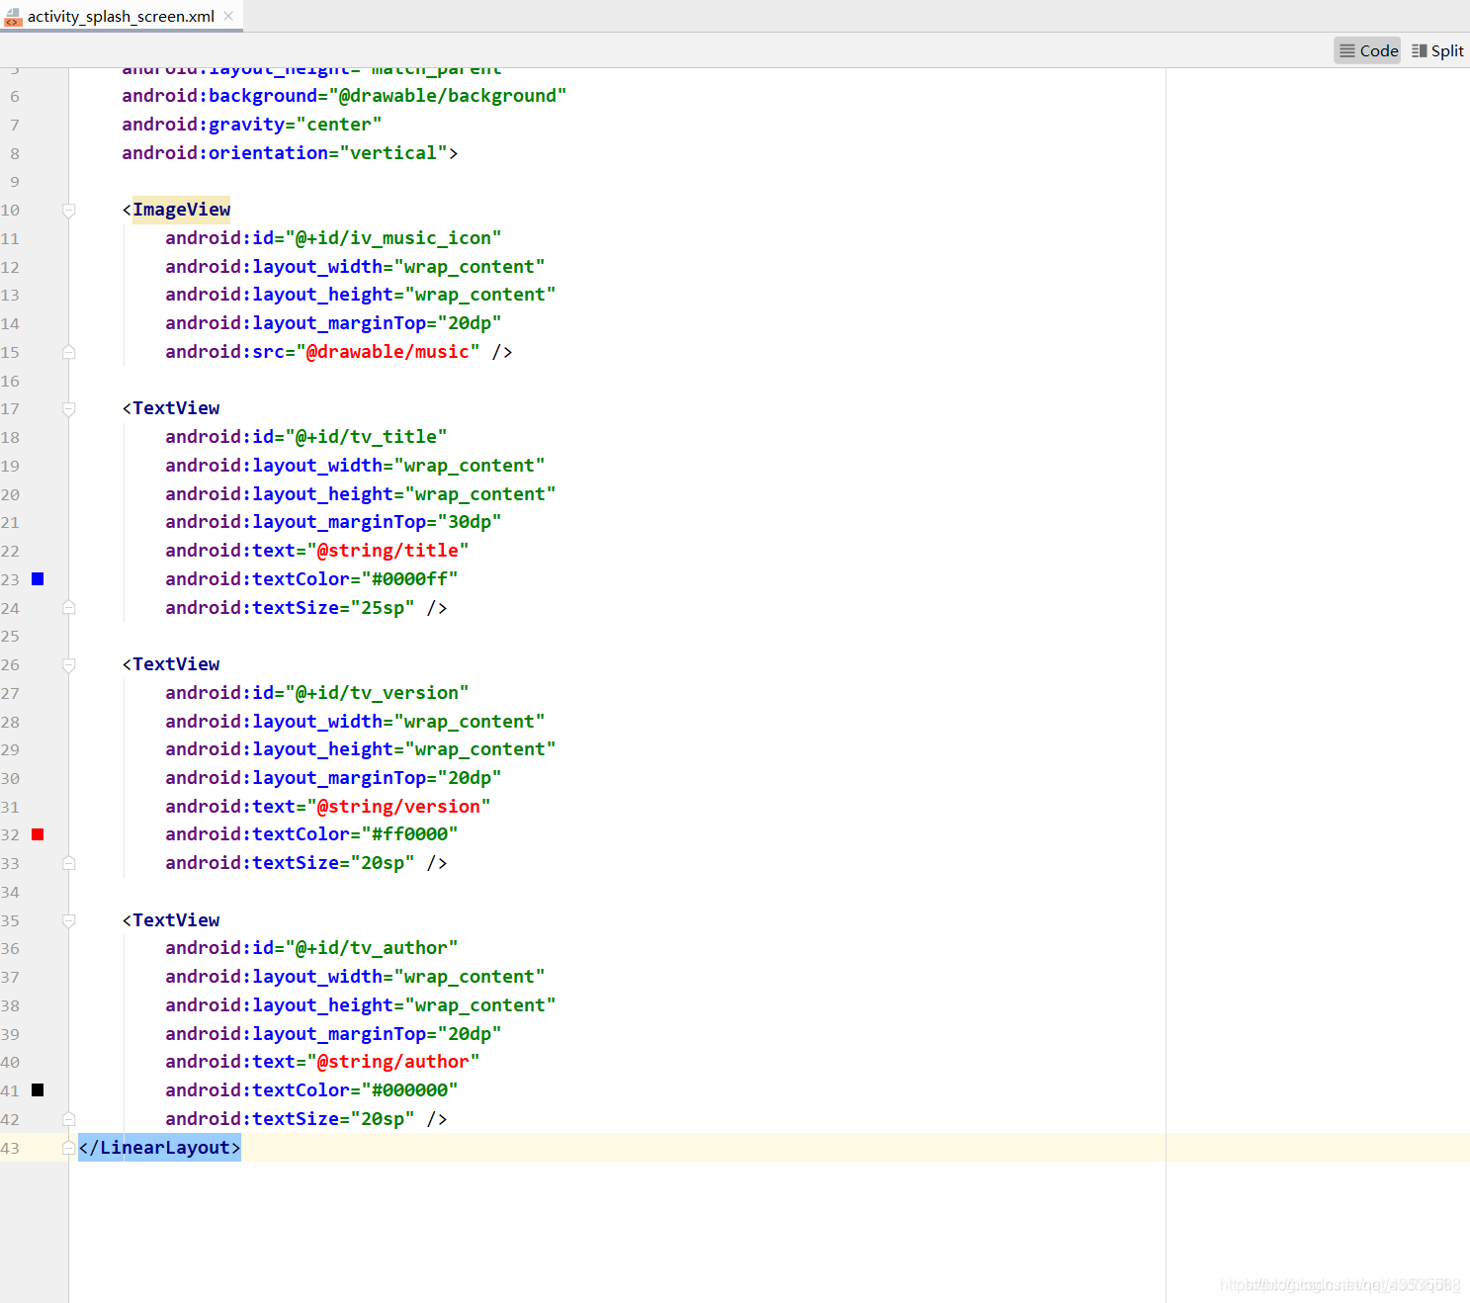Click the "@drawable/background" value

(x=448, y=96)
